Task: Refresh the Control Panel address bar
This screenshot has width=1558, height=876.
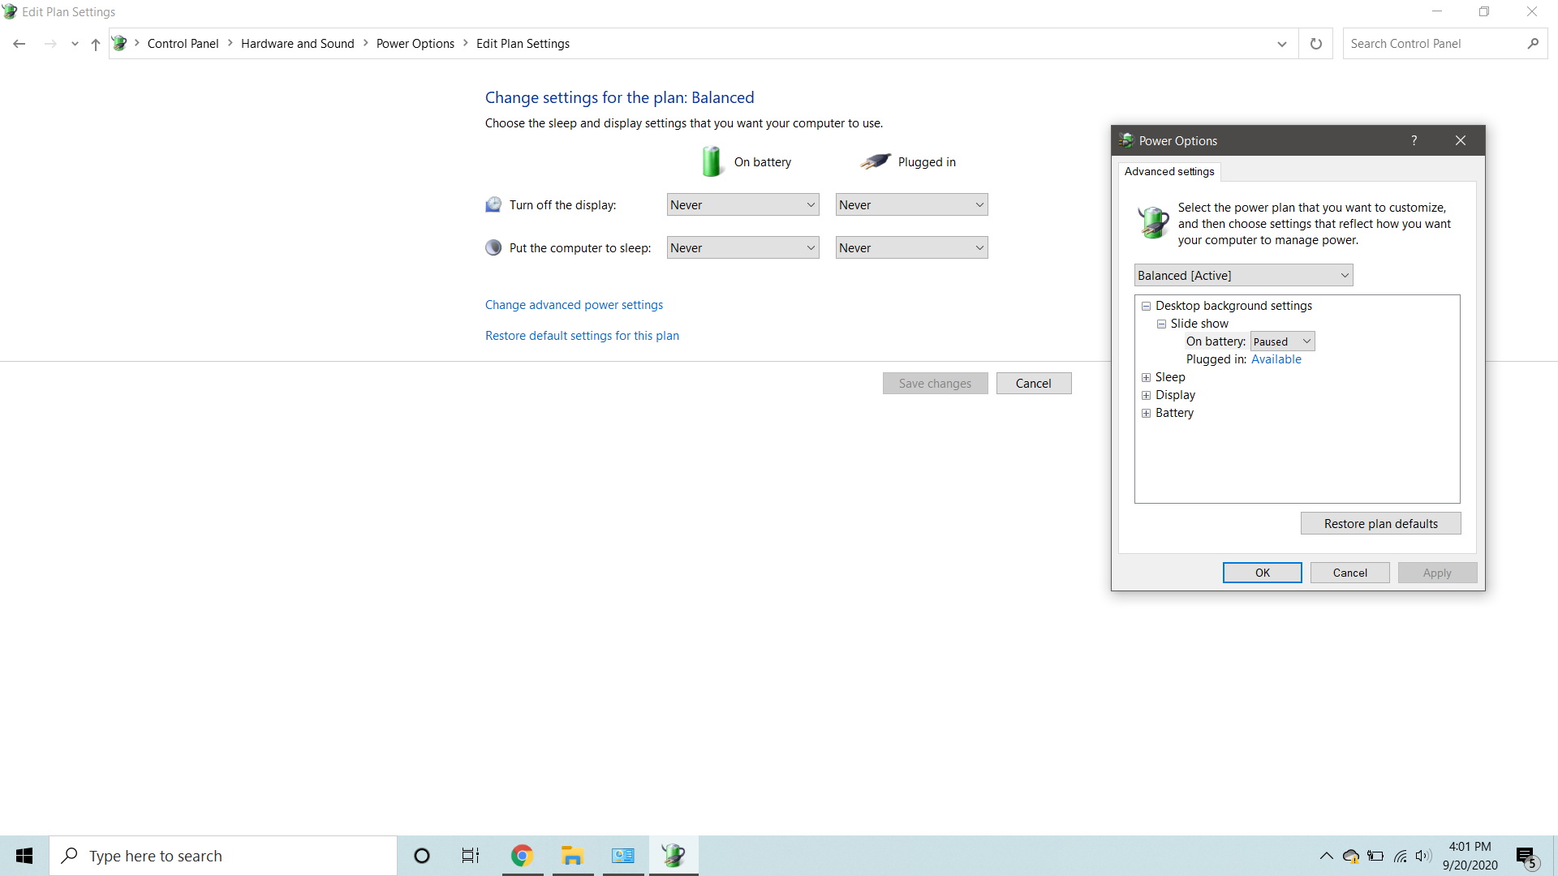Action: pos(1315,44)
